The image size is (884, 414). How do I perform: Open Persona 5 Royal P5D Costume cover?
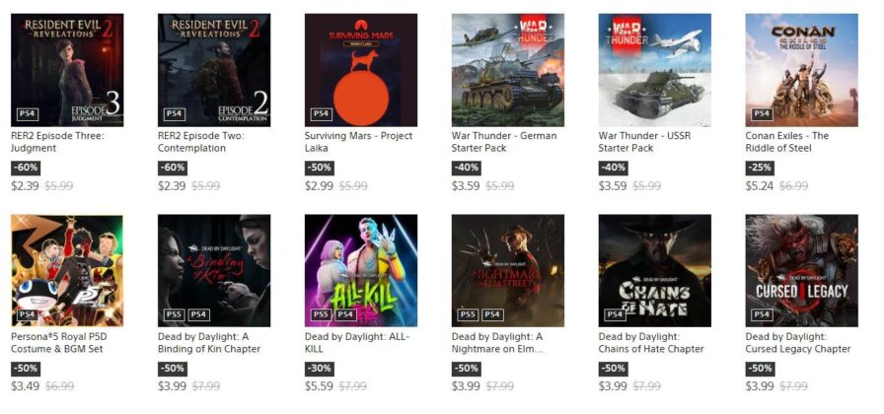[67, 270]
